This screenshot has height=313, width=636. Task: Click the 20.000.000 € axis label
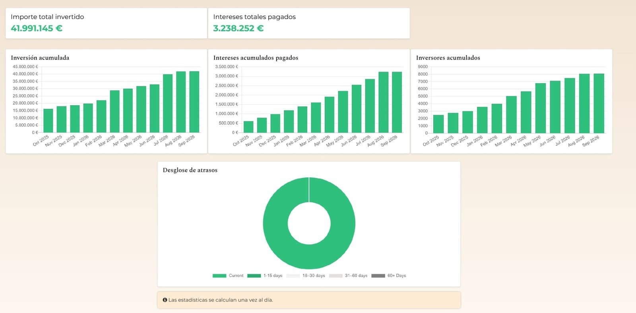tap(25, 103)
